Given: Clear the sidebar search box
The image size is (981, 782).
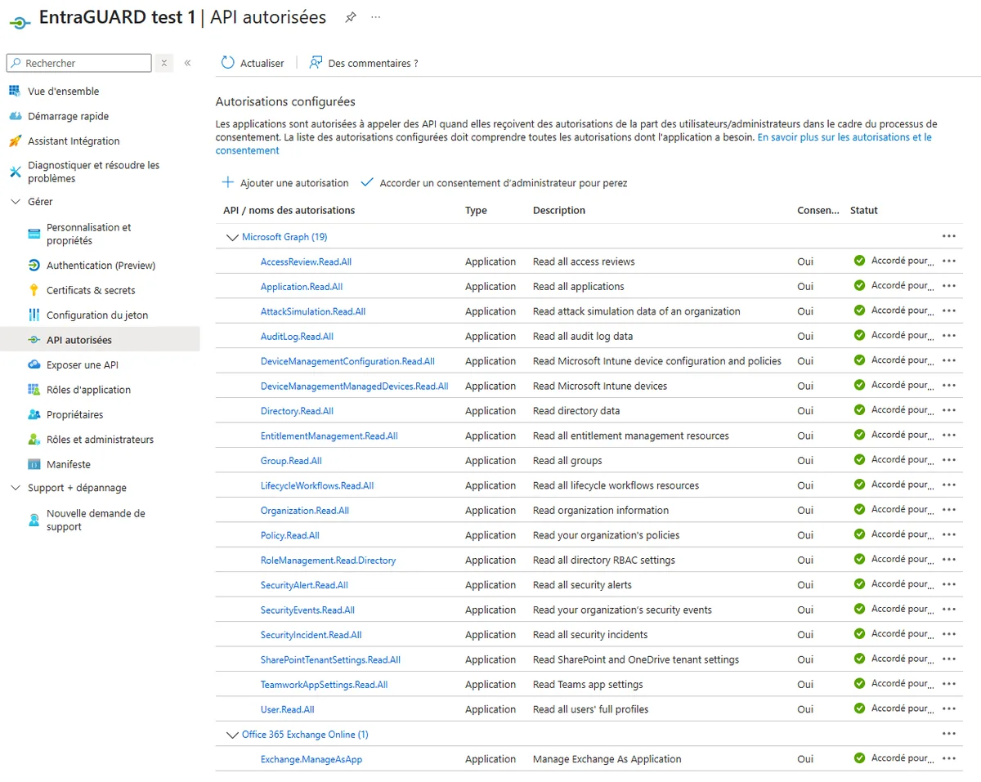Looking at the screenshot, I should click(163, 63).
